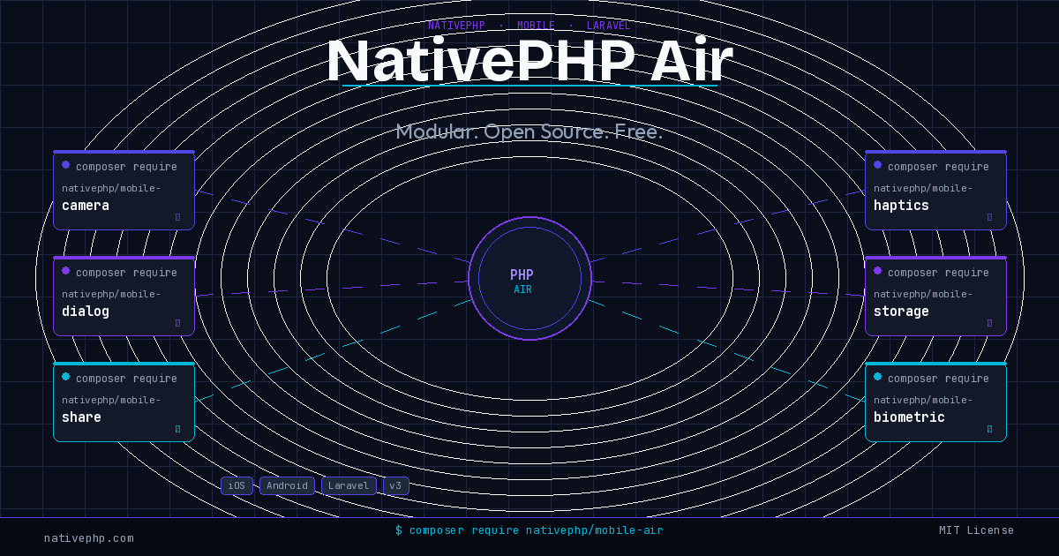Click the dialog package name

(86, 312)
